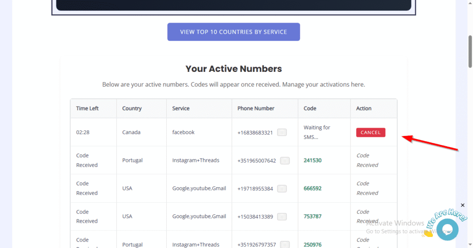Copy the Canada number +16838683321
This screenshot has height=248, width=473.
282,132
